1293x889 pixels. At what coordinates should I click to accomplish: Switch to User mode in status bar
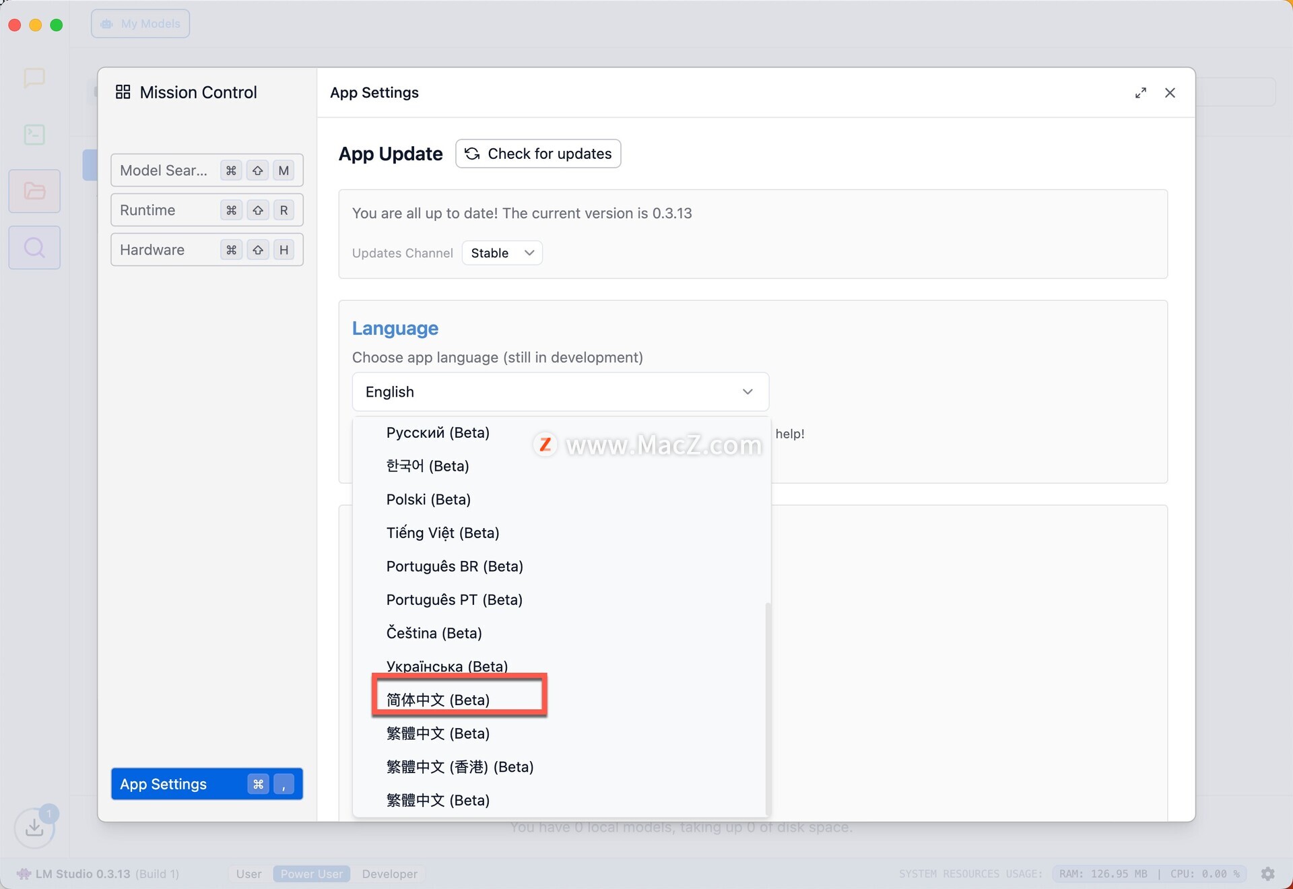pyautogui.click(x=248, y=874)
